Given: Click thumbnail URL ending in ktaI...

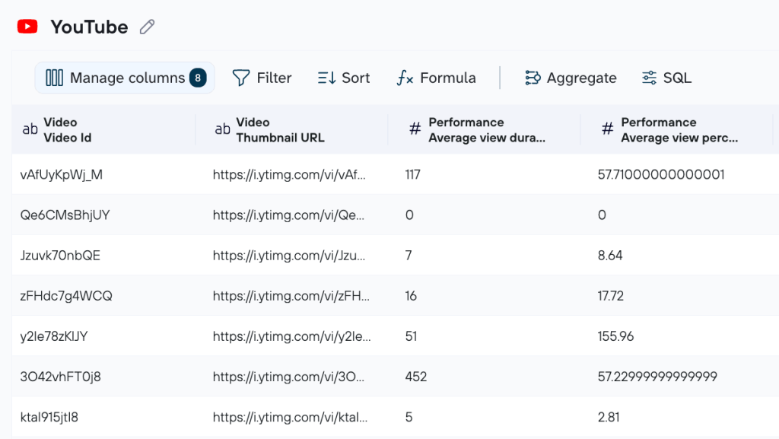Looking at the screenshot, I should (x=290, y=417).
